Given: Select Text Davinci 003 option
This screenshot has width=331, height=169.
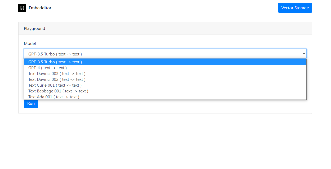Looking at the screenshot, I should 57,74.
